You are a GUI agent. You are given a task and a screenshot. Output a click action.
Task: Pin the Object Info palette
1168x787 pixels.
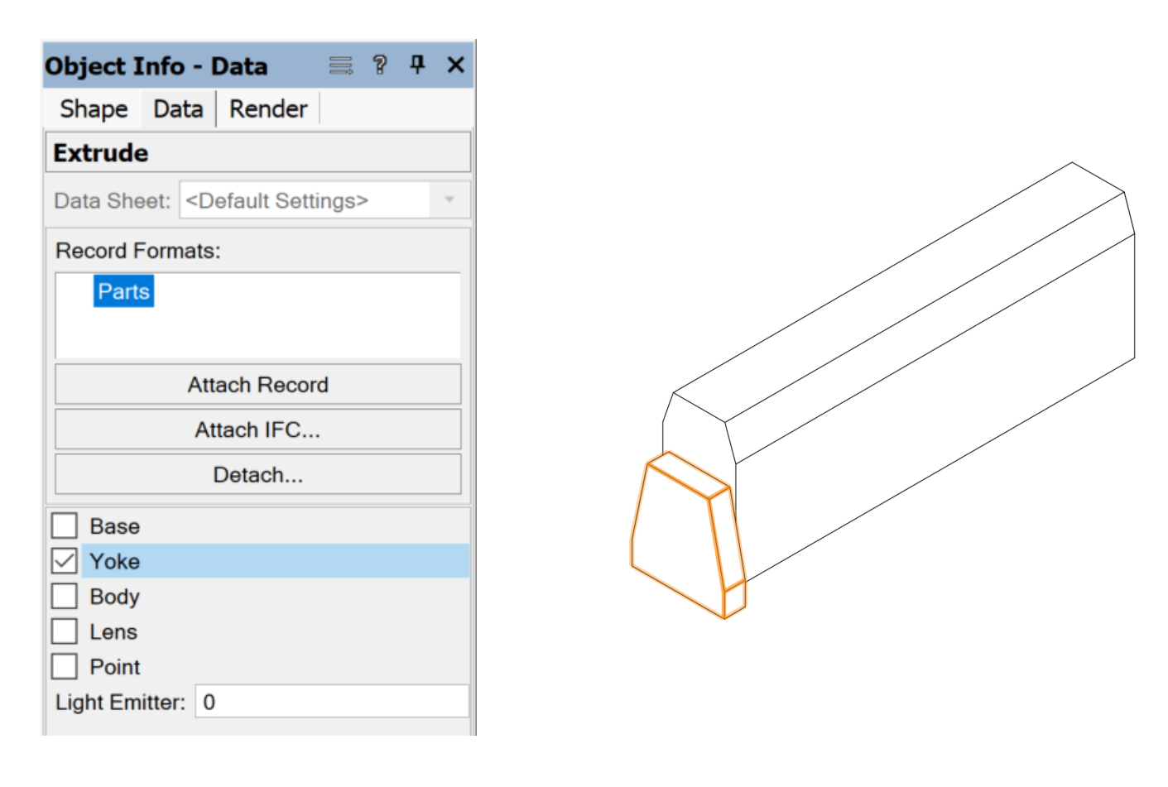tap(418, 65)
